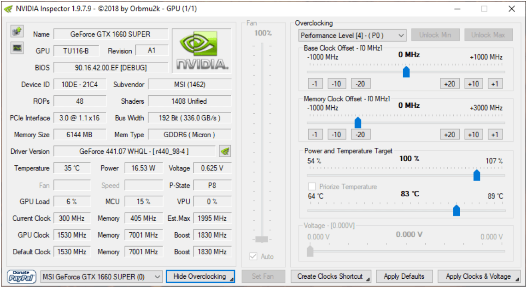Click the Driver Version text field
Image resolution: width=527 pixels, height=287 pixels.
coord(134,151)
